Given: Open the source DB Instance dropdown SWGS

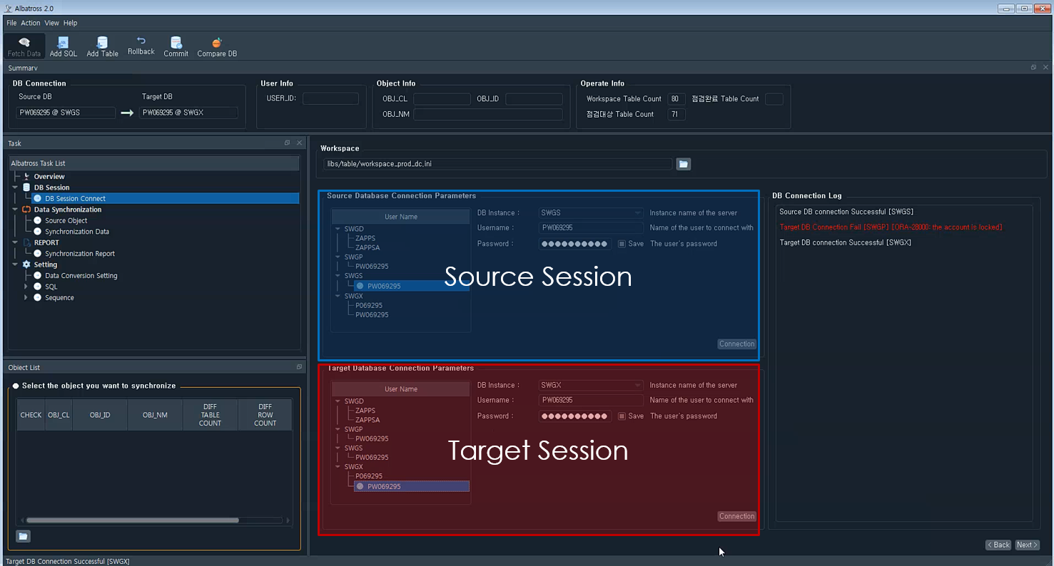Looking at the screenshot, I should [591, 212].
